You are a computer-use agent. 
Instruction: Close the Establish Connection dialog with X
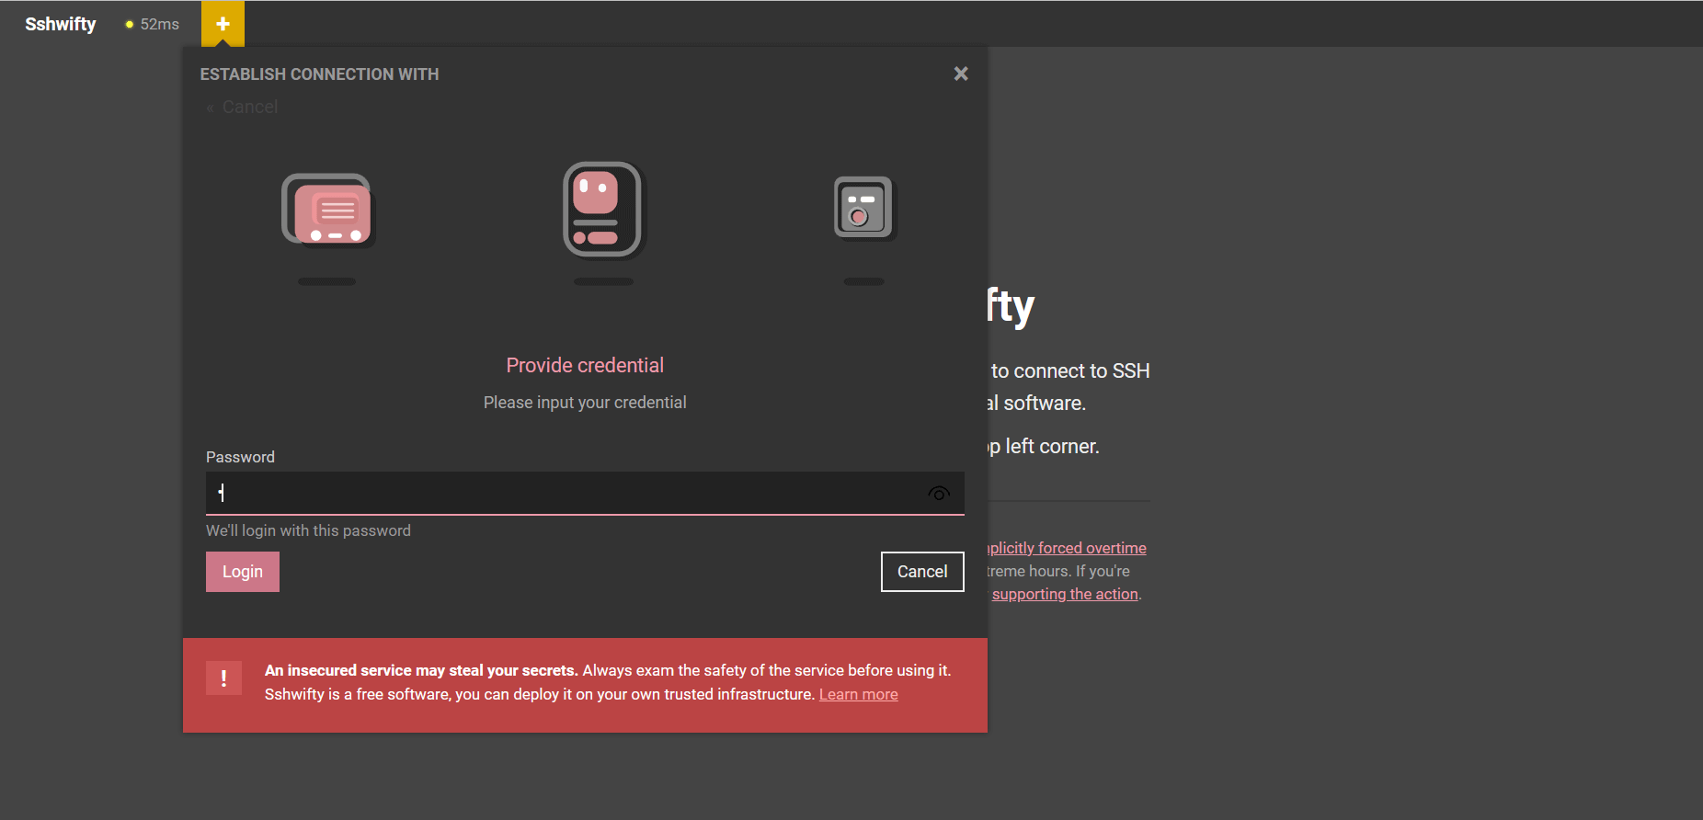961,74
